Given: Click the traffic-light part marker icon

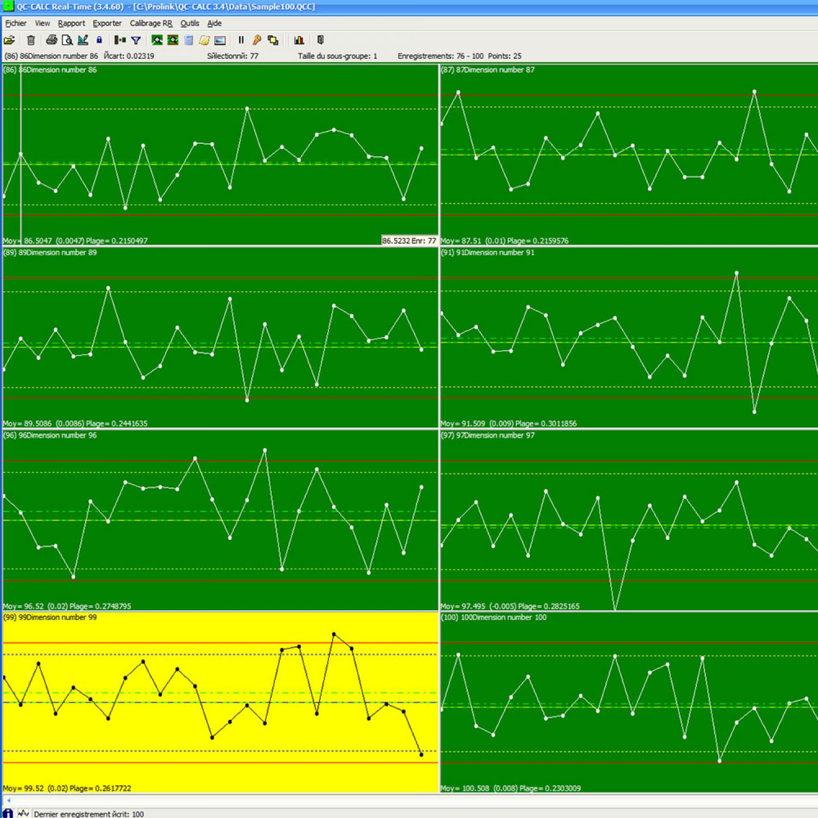Looking at the screenshot, I should click(120, 40).
